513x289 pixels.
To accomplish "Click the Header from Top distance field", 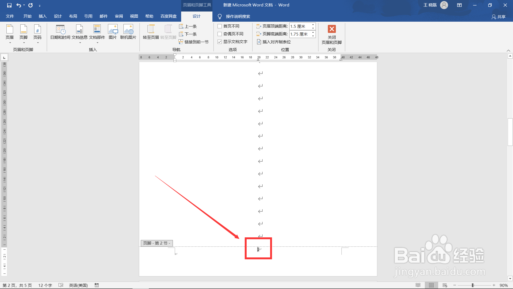I will (x=300, y=26).
